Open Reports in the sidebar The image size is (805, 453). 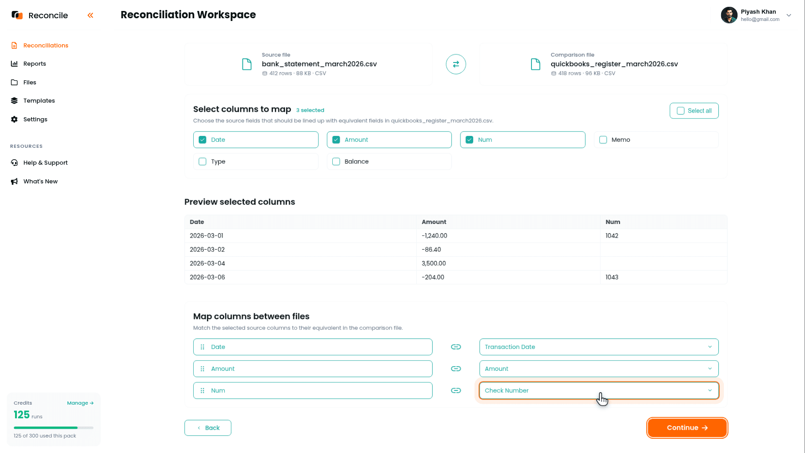[x=34, y=64]
